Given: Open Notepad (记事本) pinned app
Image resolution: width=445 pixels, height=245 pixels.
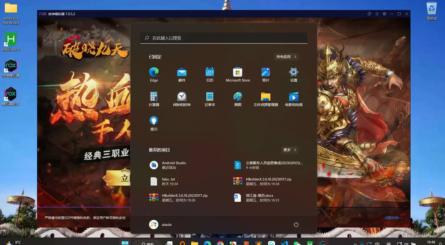Looking at the screenshot, I should pos(210,99).
